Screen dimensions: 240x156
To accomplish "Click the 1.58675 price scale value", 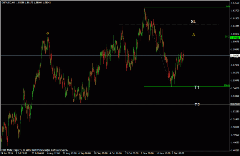I will click(x=235, y=49).
